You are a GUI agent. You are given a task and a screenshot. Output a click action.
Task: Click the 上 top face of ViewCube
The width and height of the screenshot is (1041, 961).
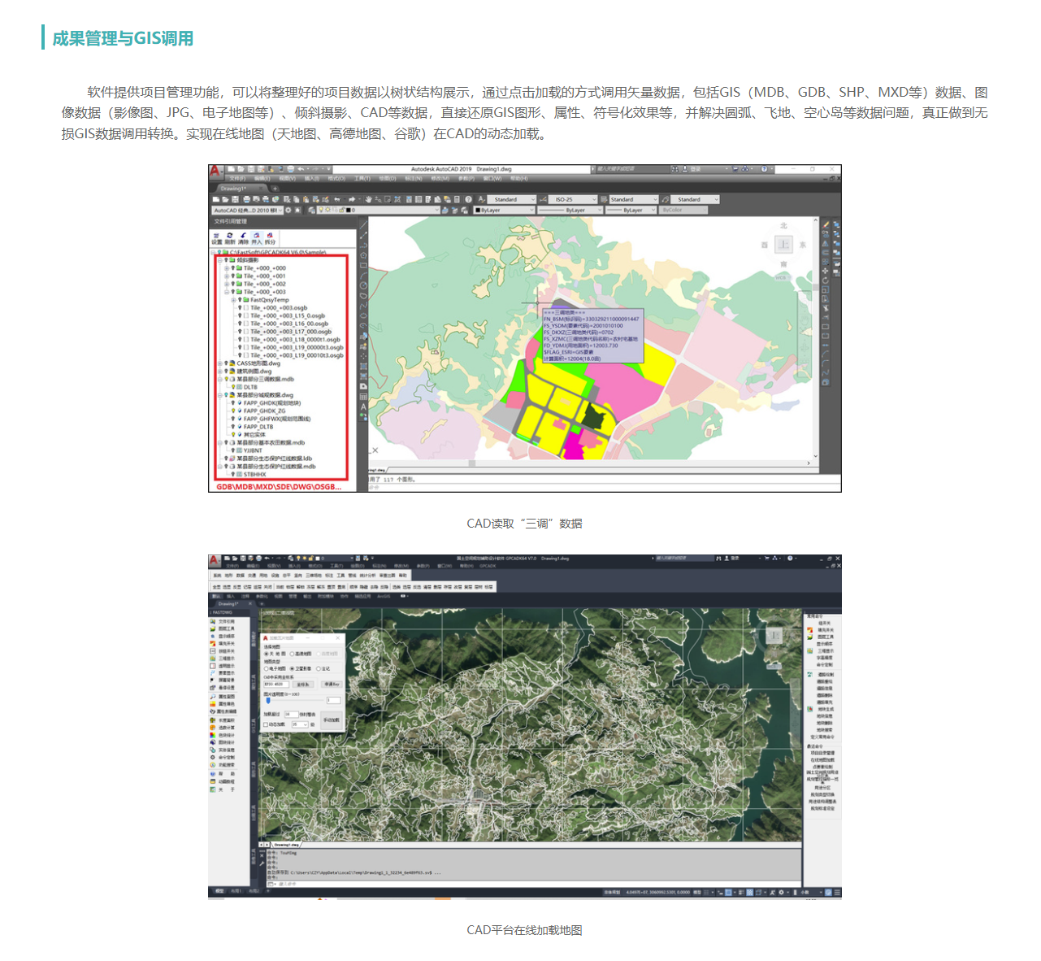783,244
